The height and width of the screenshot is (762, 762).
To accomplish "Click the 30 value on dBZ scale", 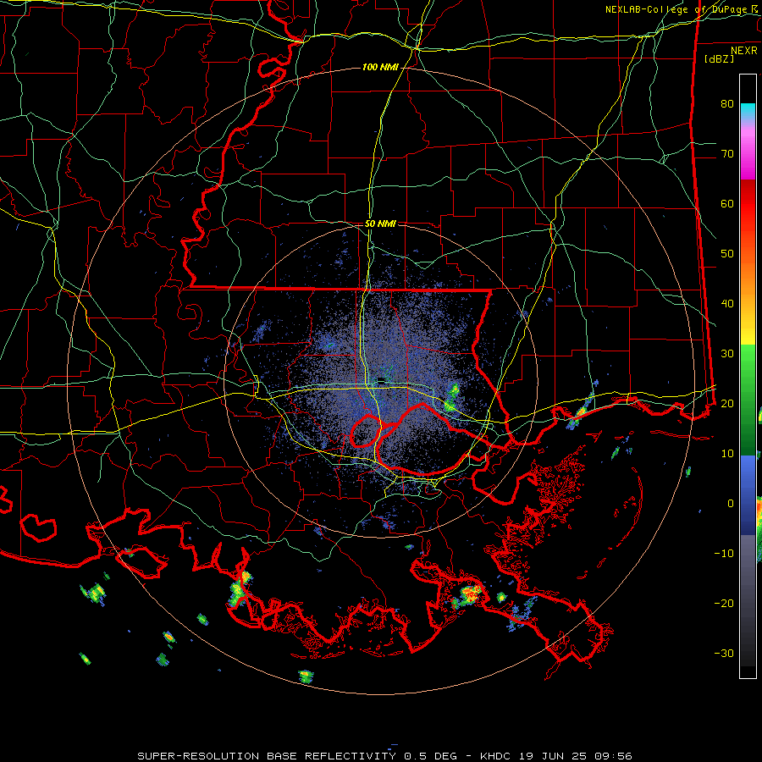I will click(727, 354).
